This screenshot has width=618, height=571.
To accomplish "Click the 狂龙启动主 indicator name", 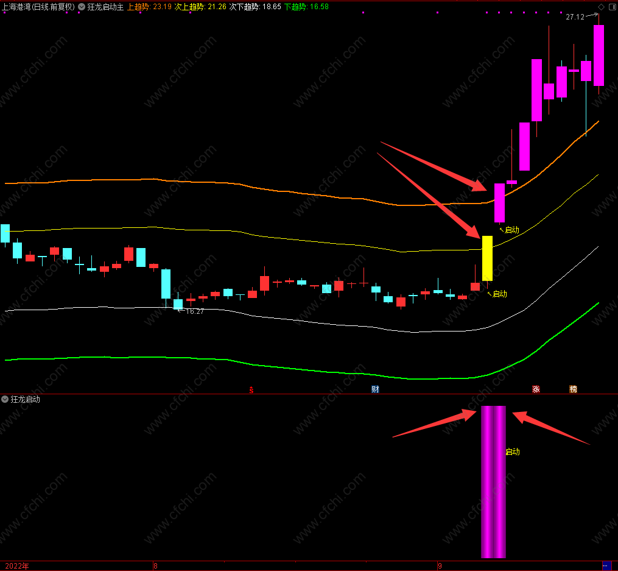I will (105, 7).
